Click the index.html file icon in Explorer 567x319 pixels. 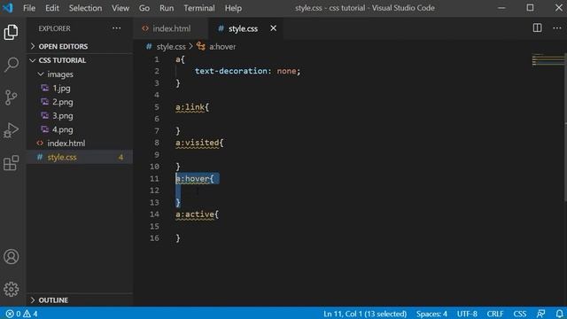coord(40,144)
